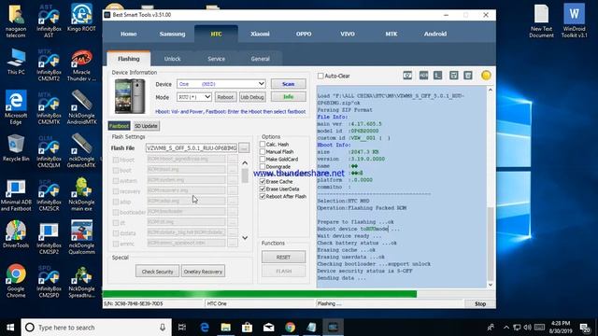Disable Reboot After Flash
Viewport: 598px width, 336px height.
coord(263,196)
